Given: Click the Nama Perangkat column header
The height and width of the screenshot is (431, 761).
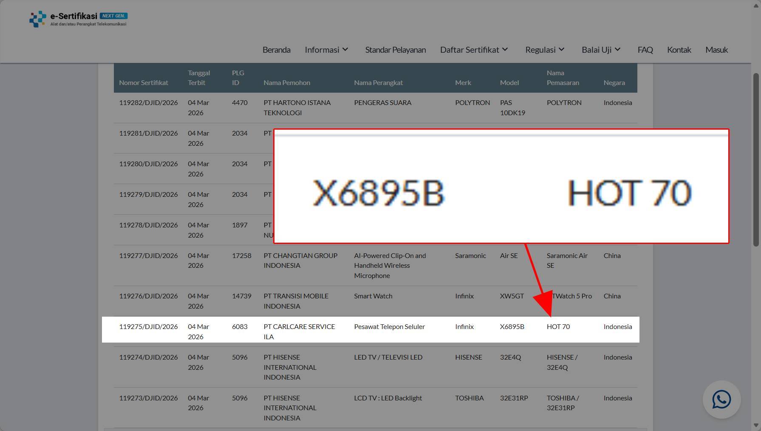Looking at the screenshot, I should tap(378, 82).
